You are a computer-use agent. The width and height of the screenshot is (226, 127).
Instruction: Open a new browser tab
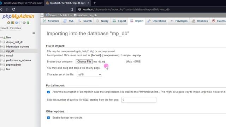coord(95,3)
